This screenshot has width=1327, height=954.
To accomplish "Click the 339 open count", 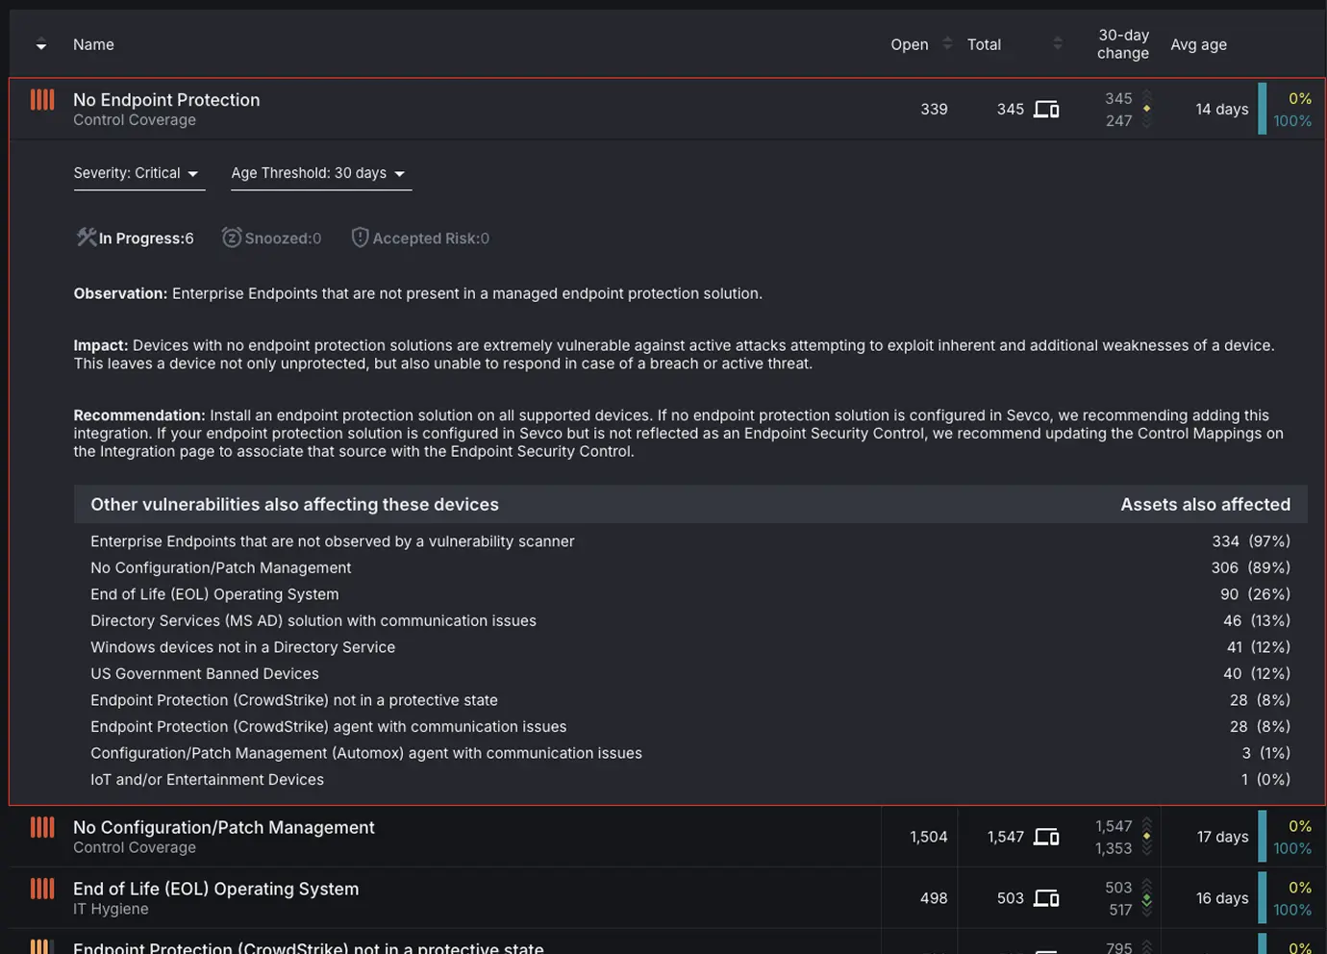I will pos(934,109).
